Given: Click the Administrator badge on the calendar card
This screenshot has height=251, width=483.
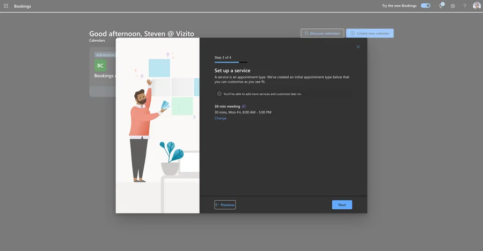Looking at the screenshot, I should click(x=105, y=55).
